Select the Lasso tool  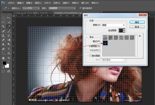[x=4, y=22]
